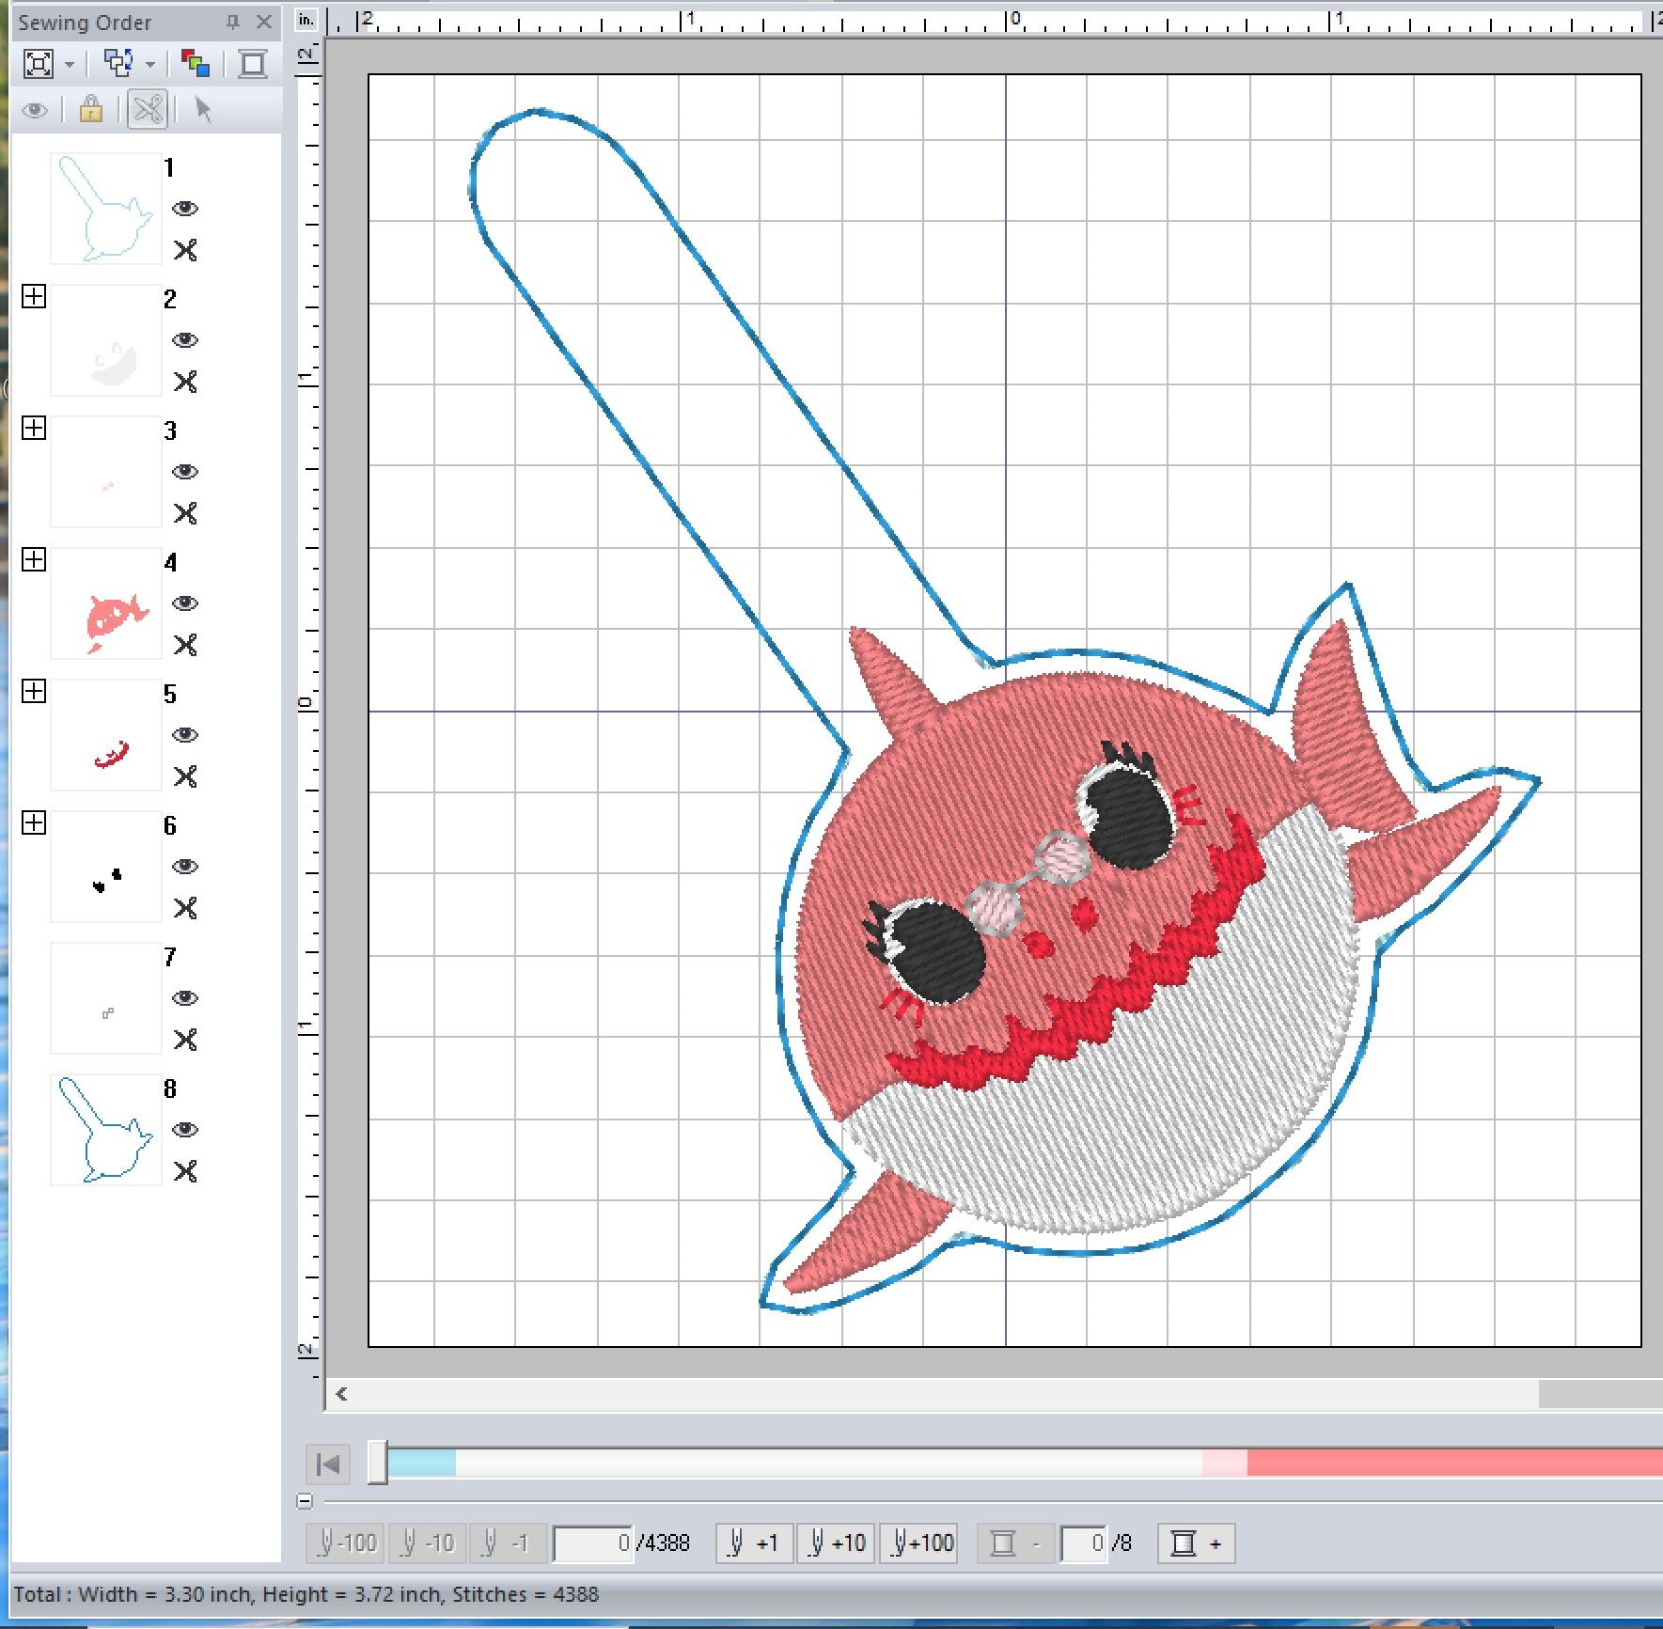Advance stitch simulator by +100 stitches
This screenshot has width=1663, height=1629.
pos(918,1543)
